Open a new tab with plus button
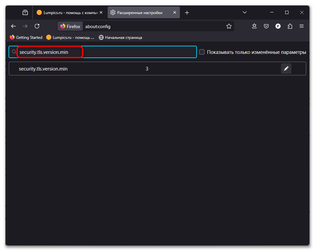Image resolution: width=315 pixels, height=251 pixels. [187, 13]
